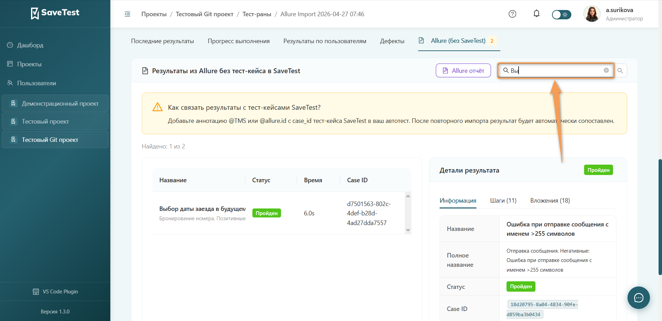Click the page vertical scrollbar
This screenshot has width=662, height=321.
pyautogui.click(x=660, y=217)
